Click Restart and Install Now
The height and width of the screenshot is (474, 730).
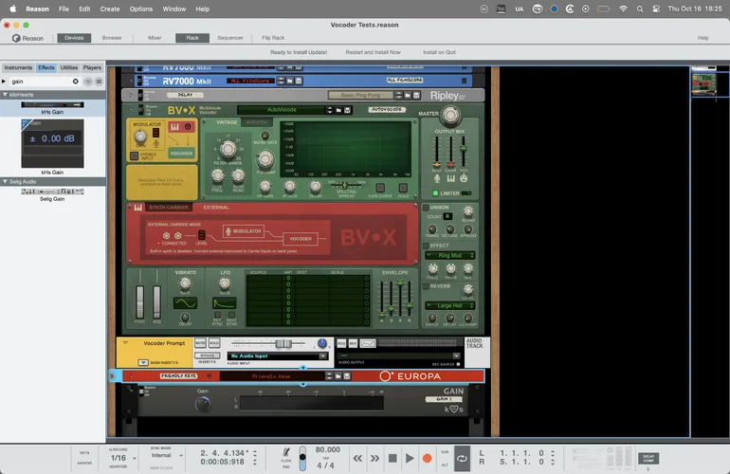tap(373, 52)
